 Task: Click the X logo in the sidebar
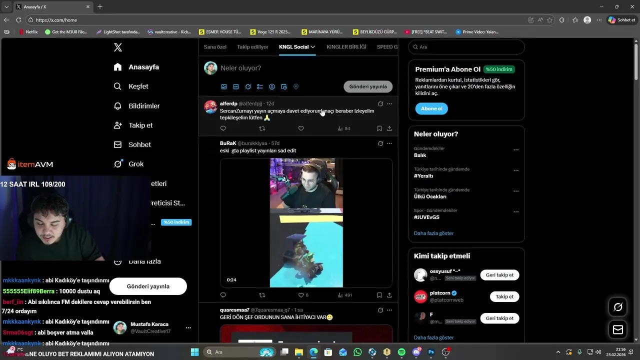118,47
